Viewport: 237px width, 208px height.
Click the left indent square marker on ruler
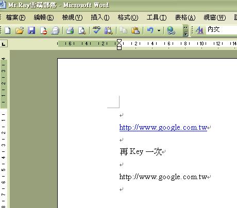pyautogui.click(x=119, y=48)
